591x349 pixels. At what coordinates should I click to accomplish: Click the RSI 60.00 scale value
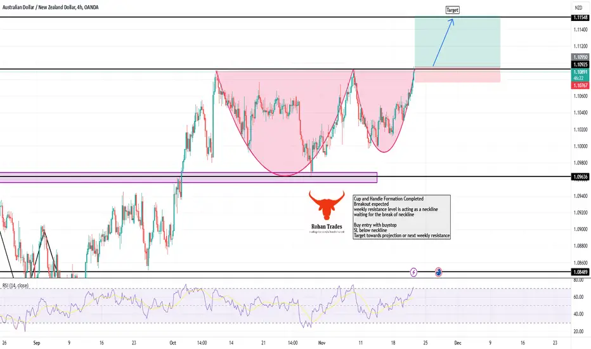pyautogui.click(x=578, y=298)
